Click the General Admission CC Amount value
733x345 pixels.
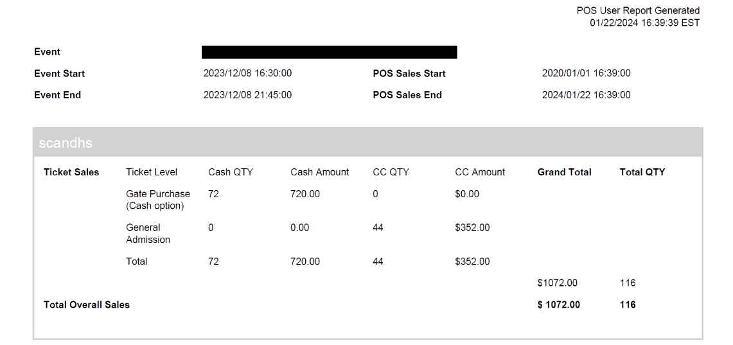pyautogui.click(x=472, y=227)
